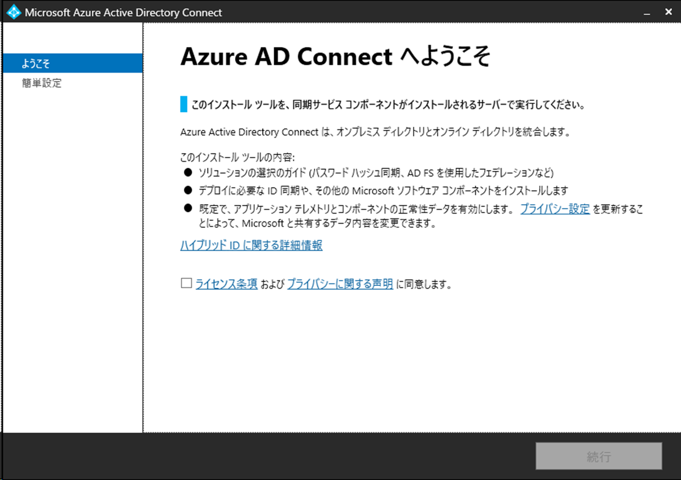Click the blue notice bar beside the install warning
Screen dimensions: 681x480
pyautogui.click(x=183, y=104)
